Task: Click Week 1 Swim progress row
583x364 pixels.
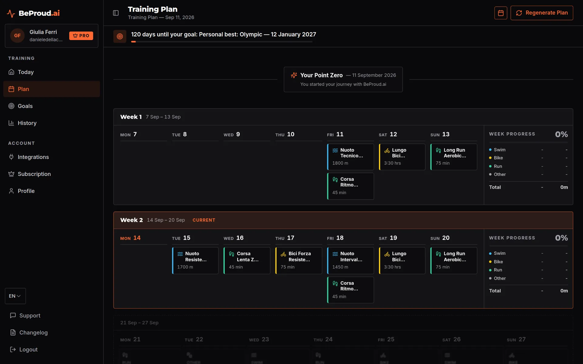Action: click(528, 150)
